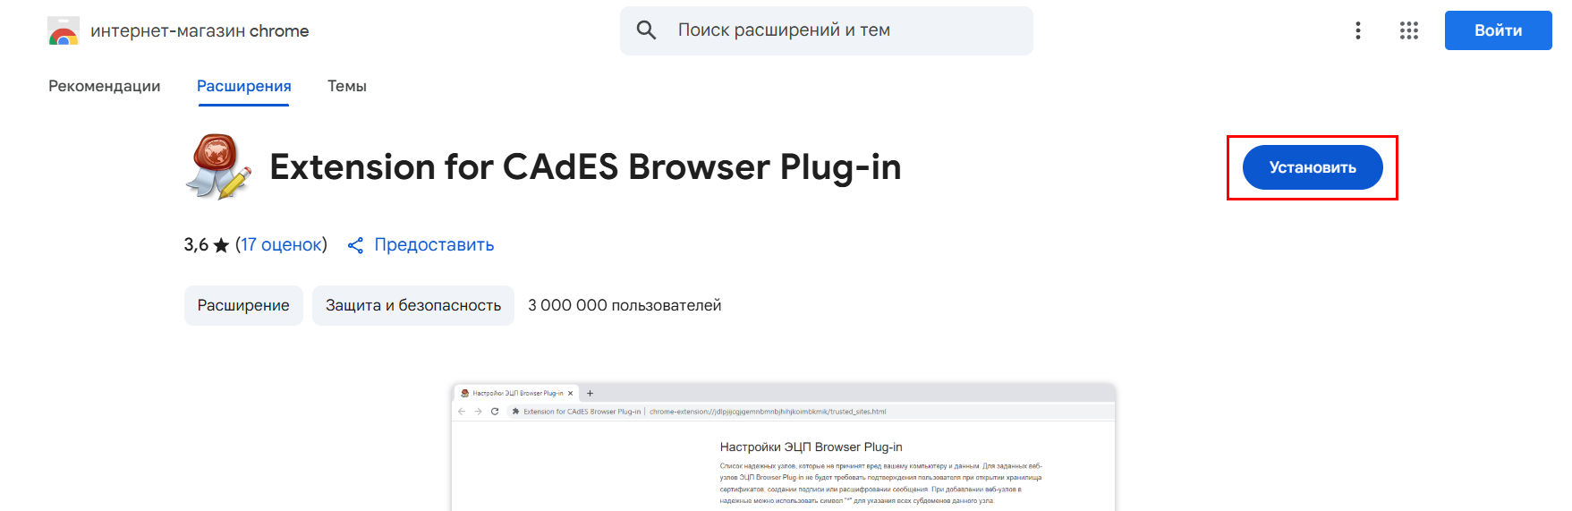Click the magnifier search icon
The image size is (1572, 511).
point(646,30)
